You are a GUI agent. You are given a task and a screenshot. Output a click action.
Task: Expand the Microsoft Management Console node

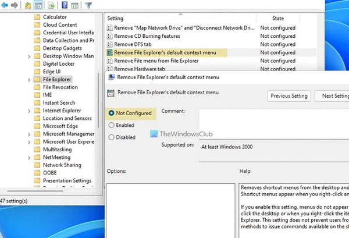(29, 134)
